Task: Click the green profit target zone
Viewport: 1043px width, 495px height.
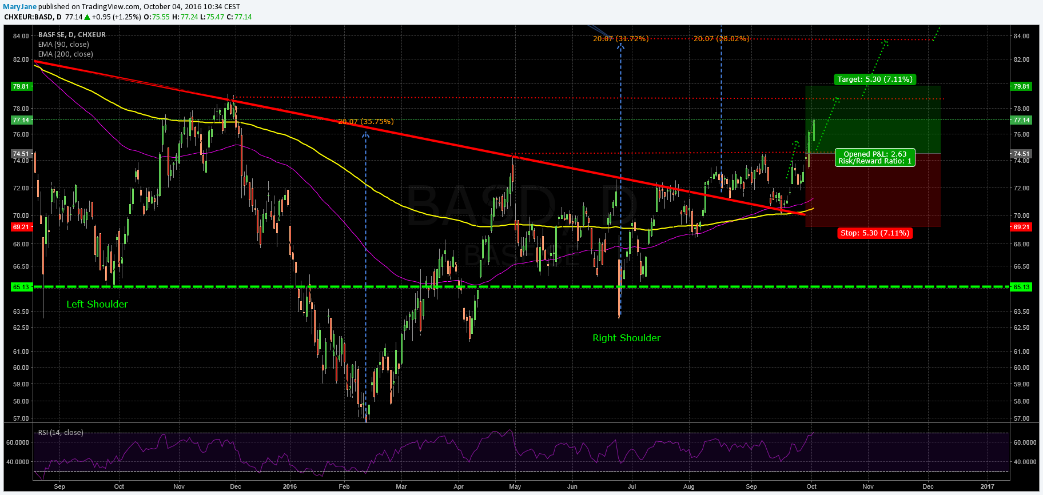Action: (873, 120)
